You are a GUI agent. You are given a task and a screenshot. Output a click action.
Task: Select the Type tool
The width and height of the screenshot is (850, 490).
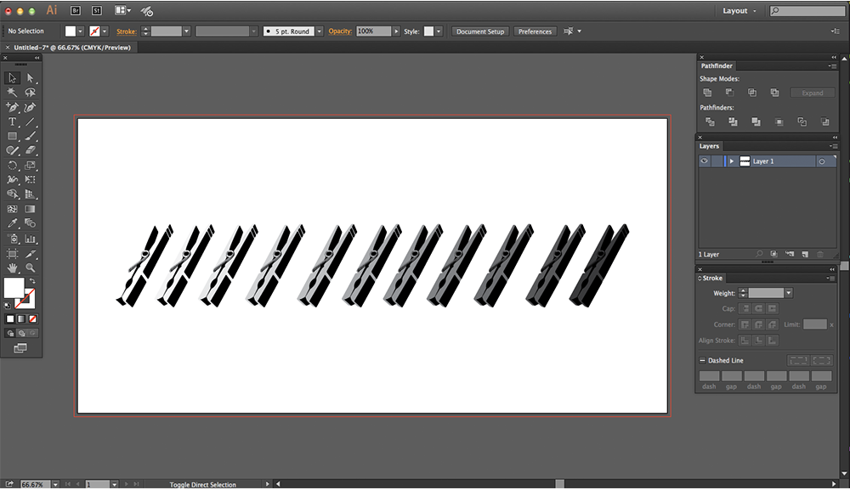[x=12, y=121]
